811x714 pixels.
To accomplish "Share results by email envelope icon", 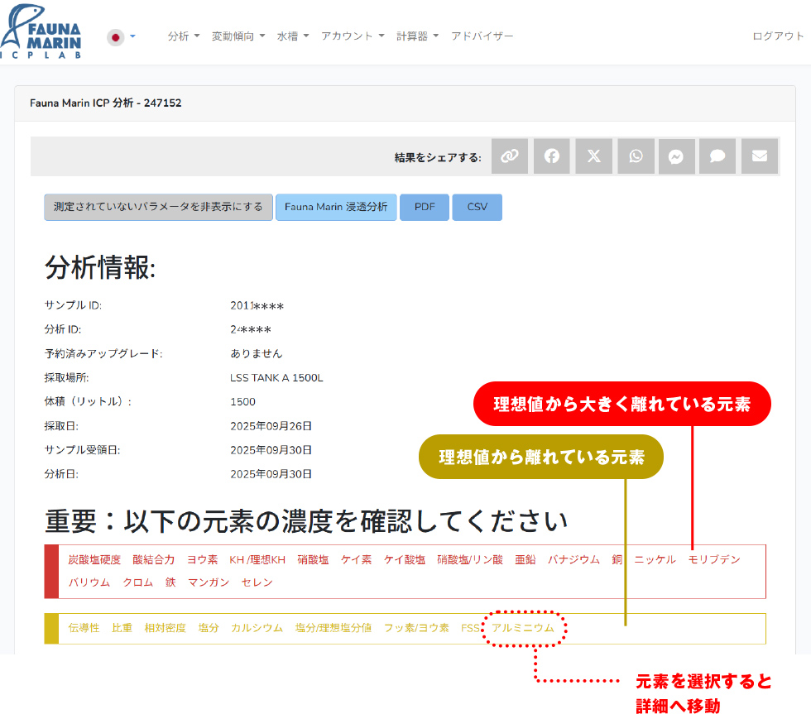I will pos(759,156).
